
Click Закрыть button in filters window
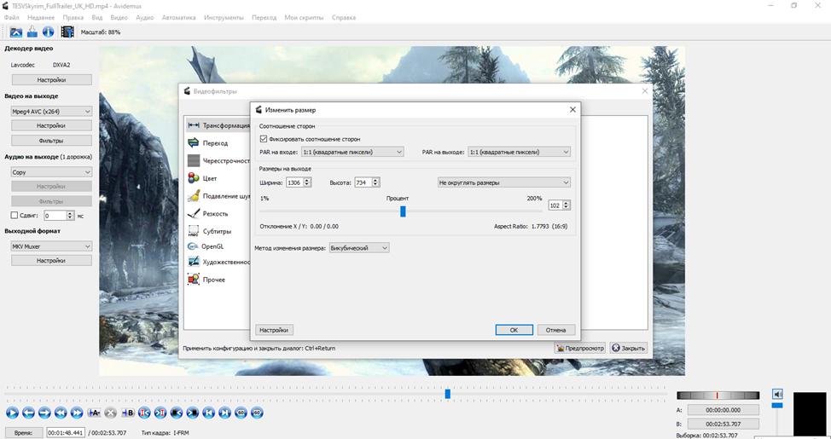tap(629, 348)
